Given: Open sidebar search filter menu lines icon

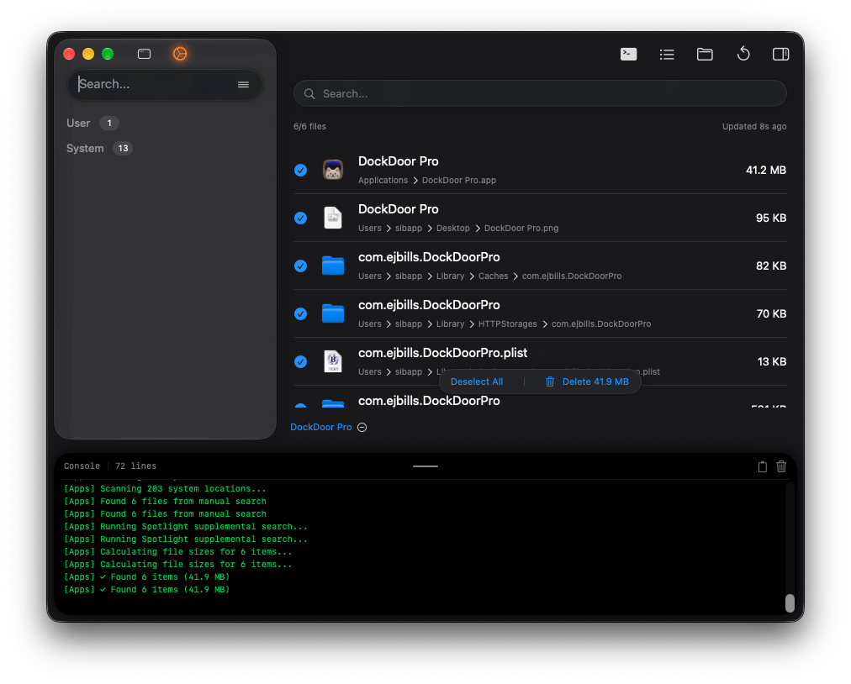Looking at the screenshot, I should click(x=243, y=85).
